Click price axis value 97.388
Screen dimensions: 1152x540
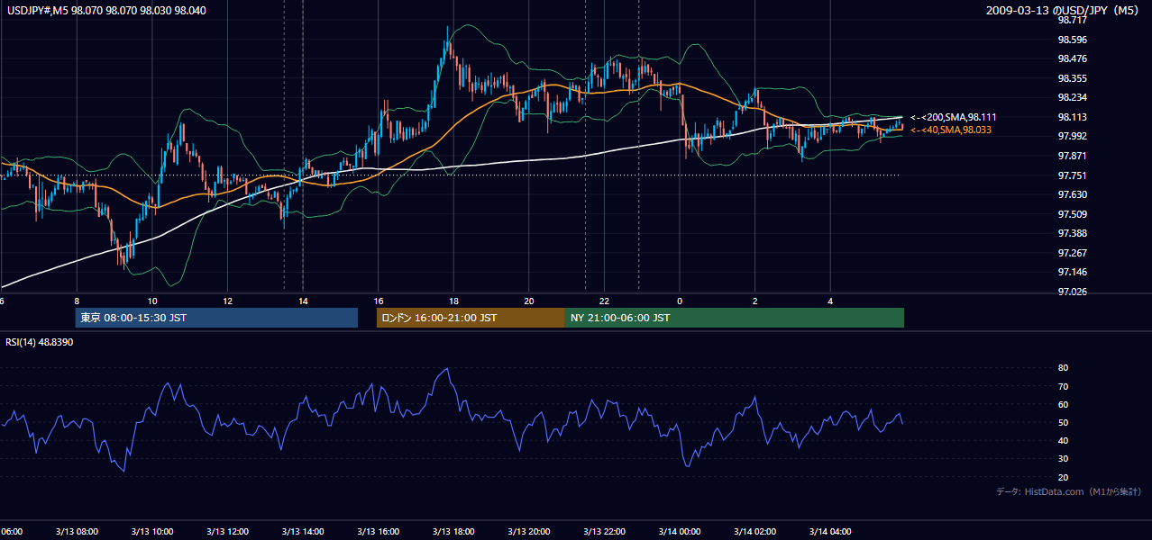pos(1072,233)
